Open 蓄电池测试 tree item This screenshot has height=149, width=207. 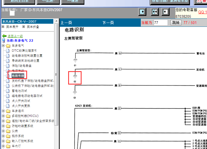(x=19, y=91)
